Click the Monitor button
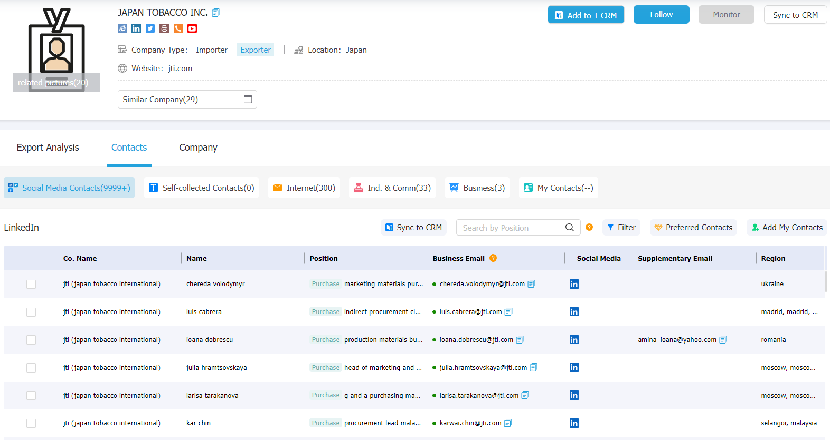Screen dimensions: 830x440 click(x=727, y=15)
